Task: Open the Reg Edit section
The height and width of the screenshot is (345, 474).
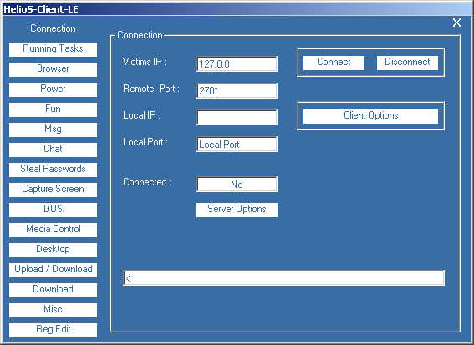Action: [x=53, y=330]
